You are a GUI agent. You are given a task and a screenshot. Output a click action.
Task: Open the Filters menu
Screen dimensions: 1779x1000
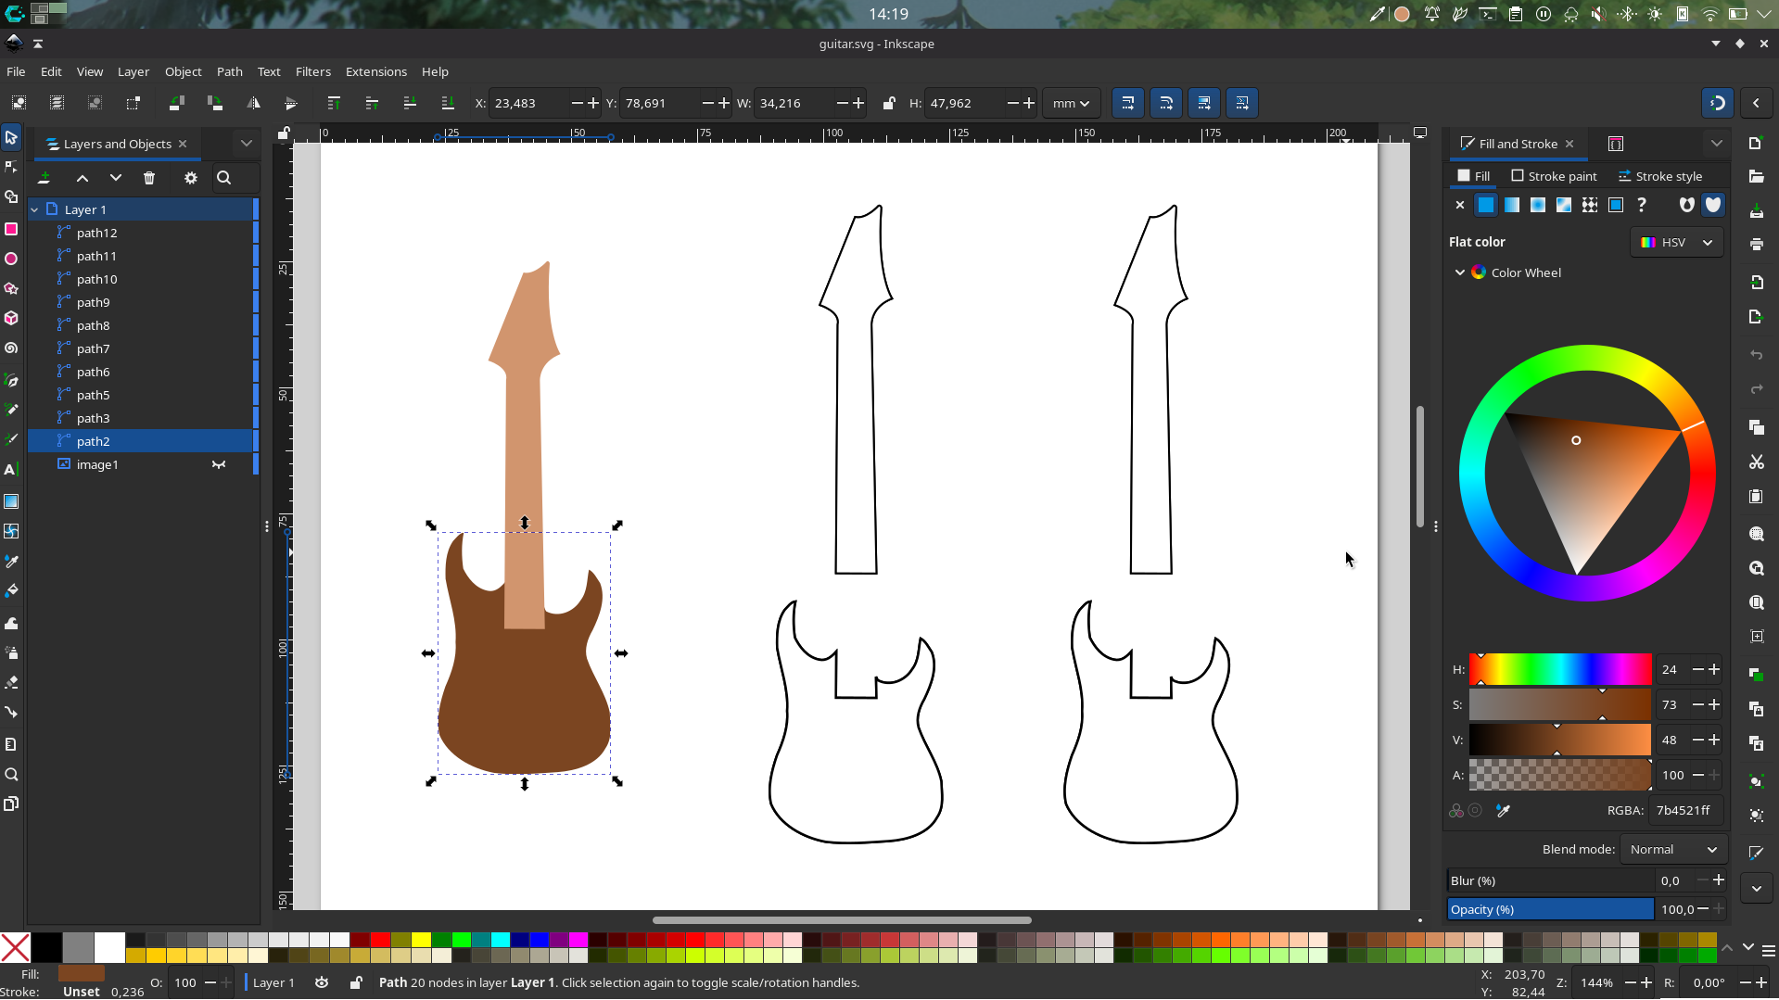[x=312, y=71]
